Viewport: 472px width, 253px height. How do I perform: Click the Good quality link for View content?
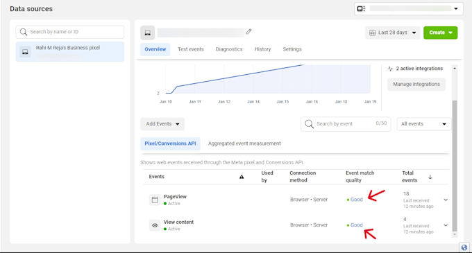[x=356, y=225]
